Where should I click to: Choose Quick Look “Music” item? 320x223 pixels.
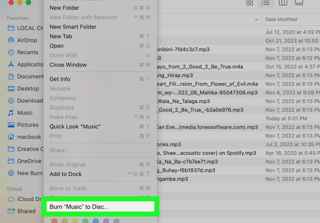(100, 126)
